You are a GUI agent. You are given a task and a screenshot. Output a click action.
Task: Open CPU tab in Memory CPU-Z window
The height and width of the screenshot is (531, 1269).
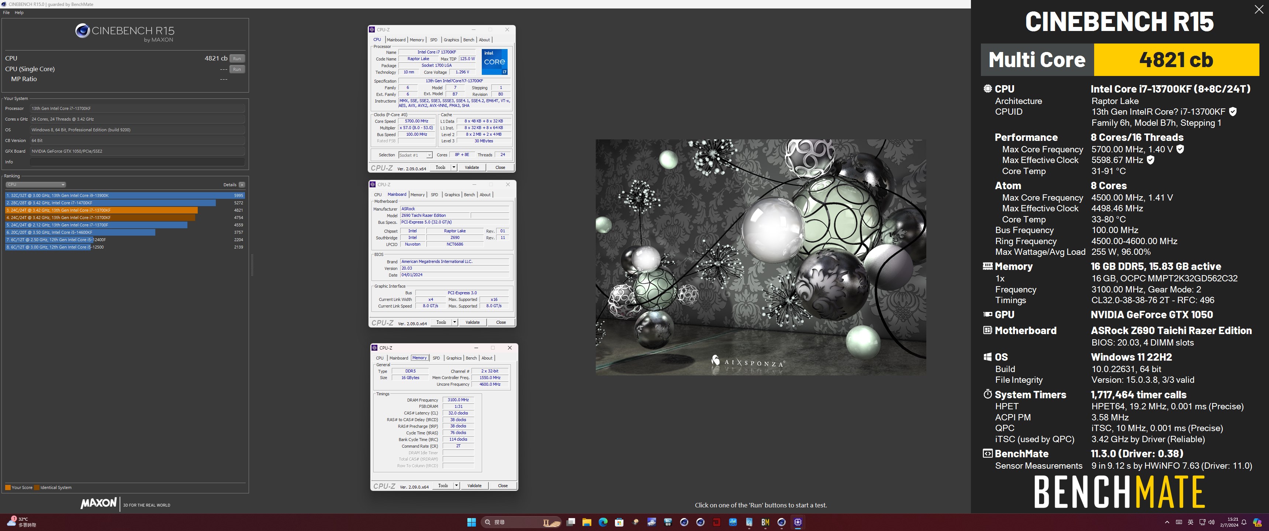[x=380, y=358]
